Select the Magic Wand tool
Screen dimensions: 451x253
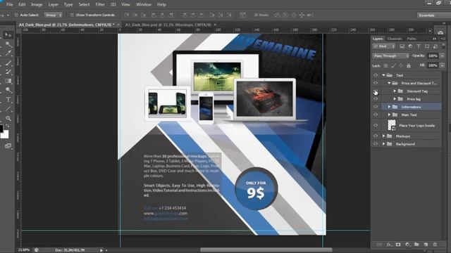[8, 44]
